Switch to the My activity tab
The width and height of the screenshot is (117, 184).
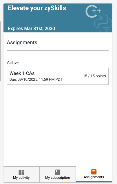pyautogui.click(x=21, y=174)
